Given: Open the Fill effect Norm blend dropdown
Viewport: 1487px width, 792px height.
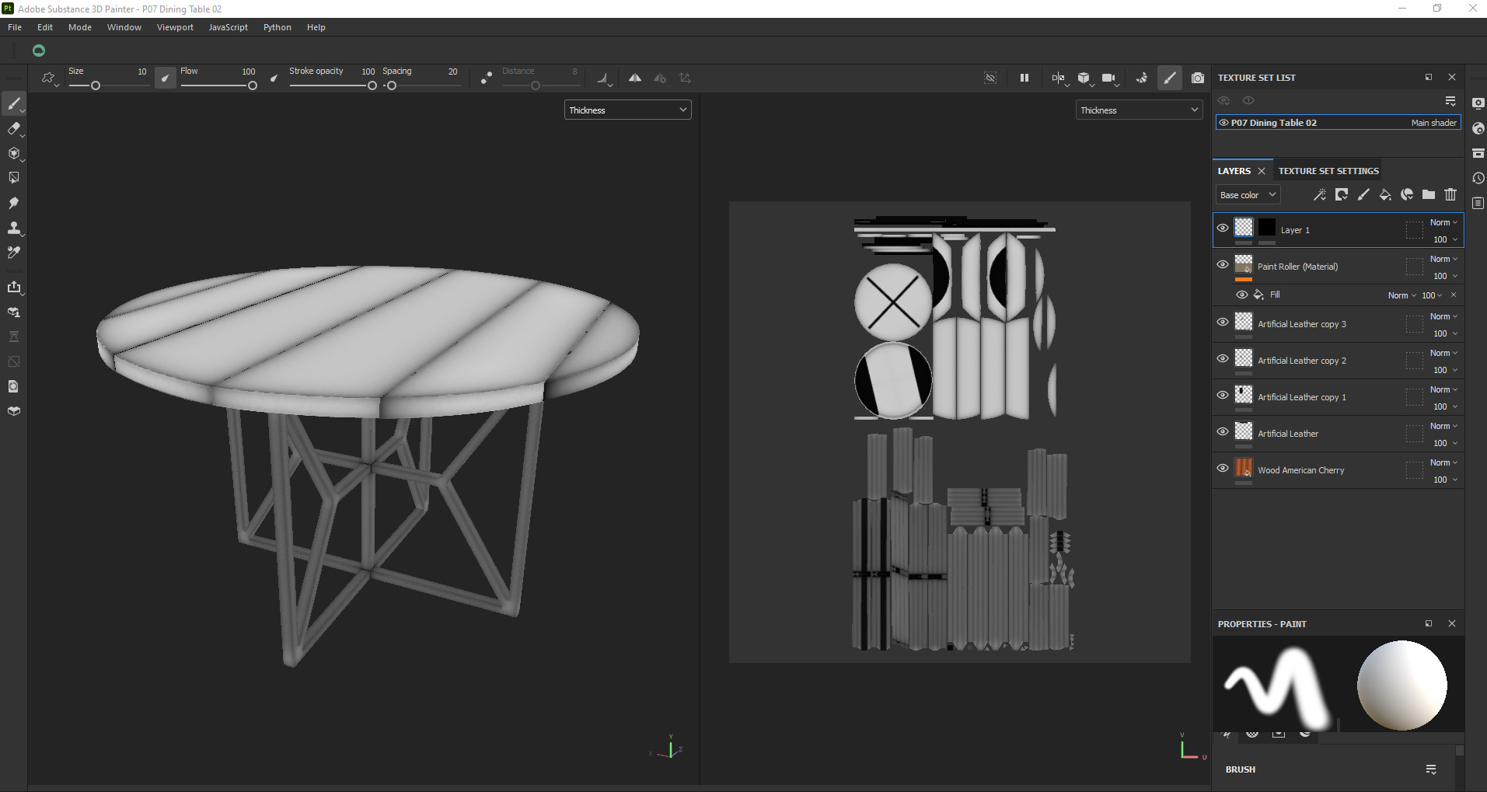Looking at the screenshot, I should coord(1401,295).
